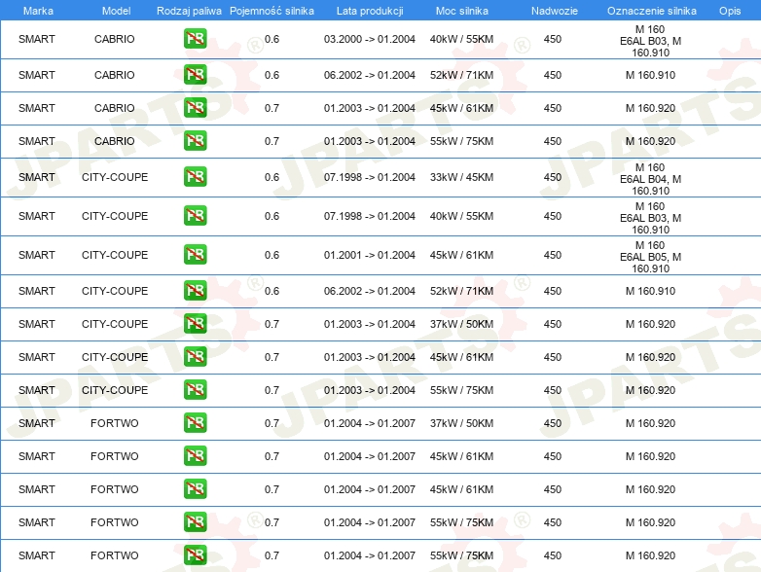761x572 pixels.
Task: Click fuel icon in CITY-COUPE 40kW / 55KM row
Action: click(195, 215)
